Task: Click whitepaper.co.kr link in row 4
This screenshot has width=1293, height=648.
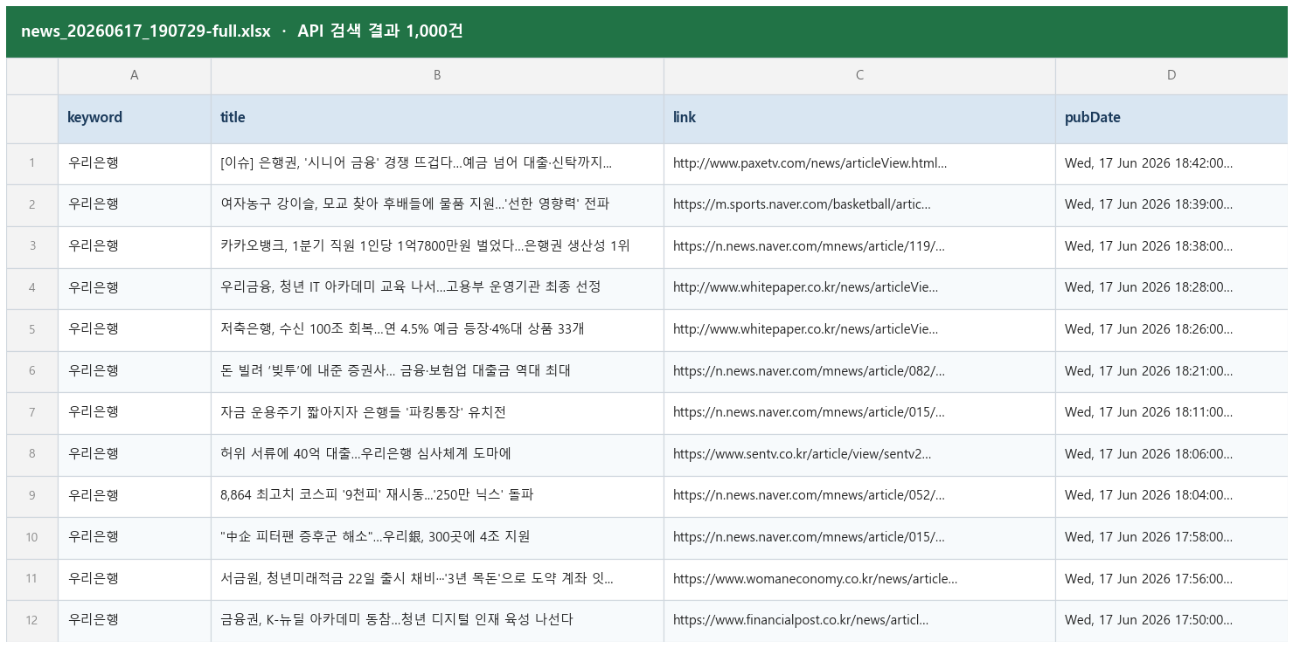Action: click(x=859, y=288)
